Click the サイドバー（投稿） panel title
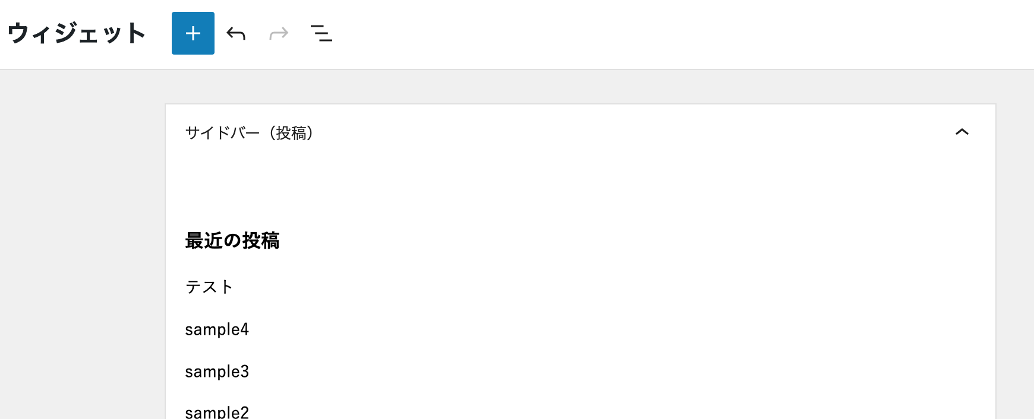 pos(249,133)
